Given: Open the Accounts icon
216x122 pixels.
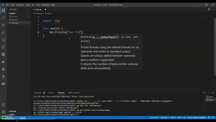Looking at the screenshot, I should tap(3, 105).
